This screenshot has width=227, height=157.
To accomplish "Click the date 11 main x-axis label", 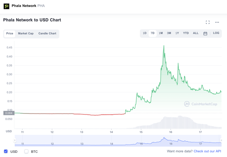I will 22,132.
